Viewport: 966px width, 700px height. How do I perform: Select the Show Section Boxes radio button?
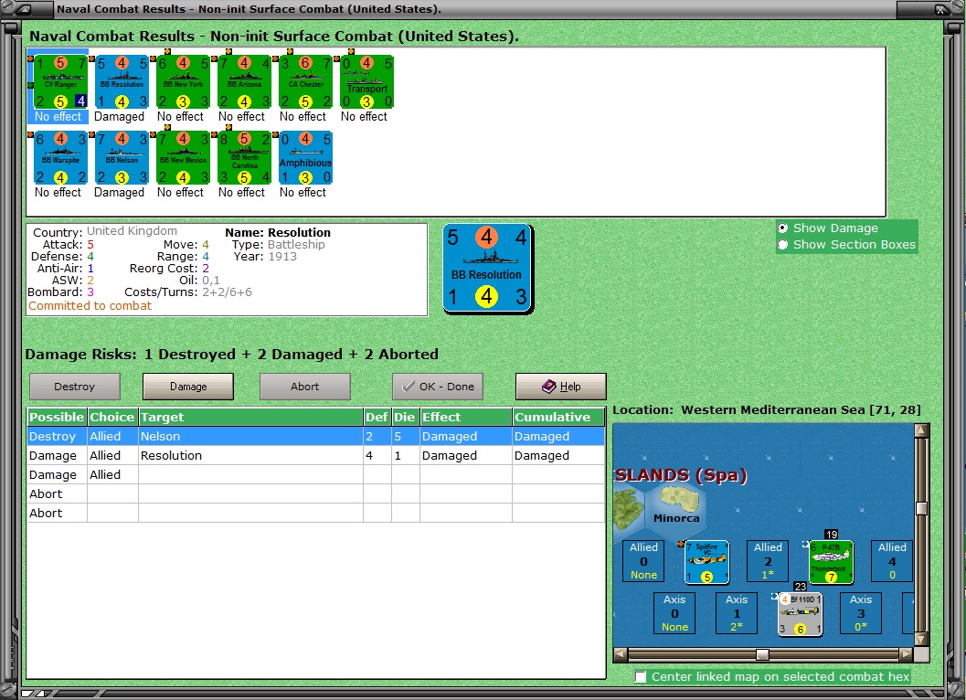pos(783,245)
